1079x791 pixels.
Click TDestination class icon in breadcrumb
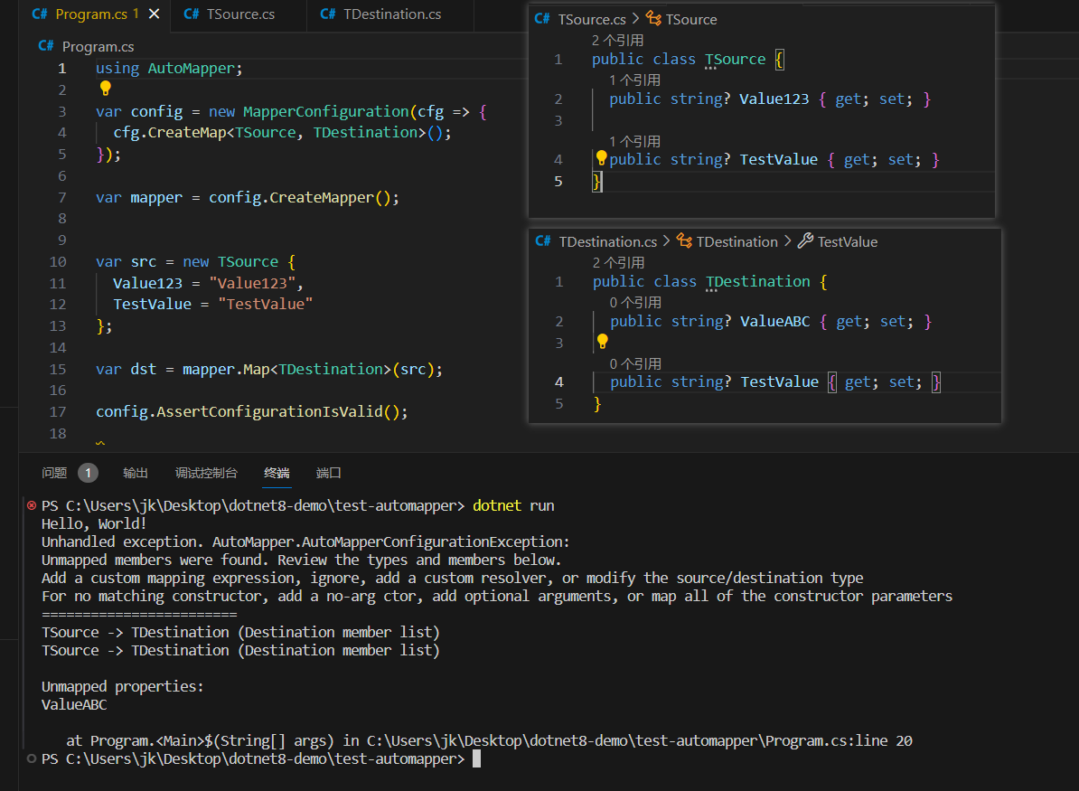pos(684,240)
